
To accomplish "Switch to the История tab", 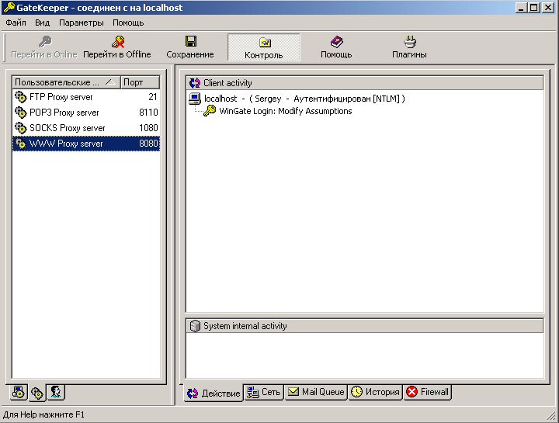I will [376, 392].
